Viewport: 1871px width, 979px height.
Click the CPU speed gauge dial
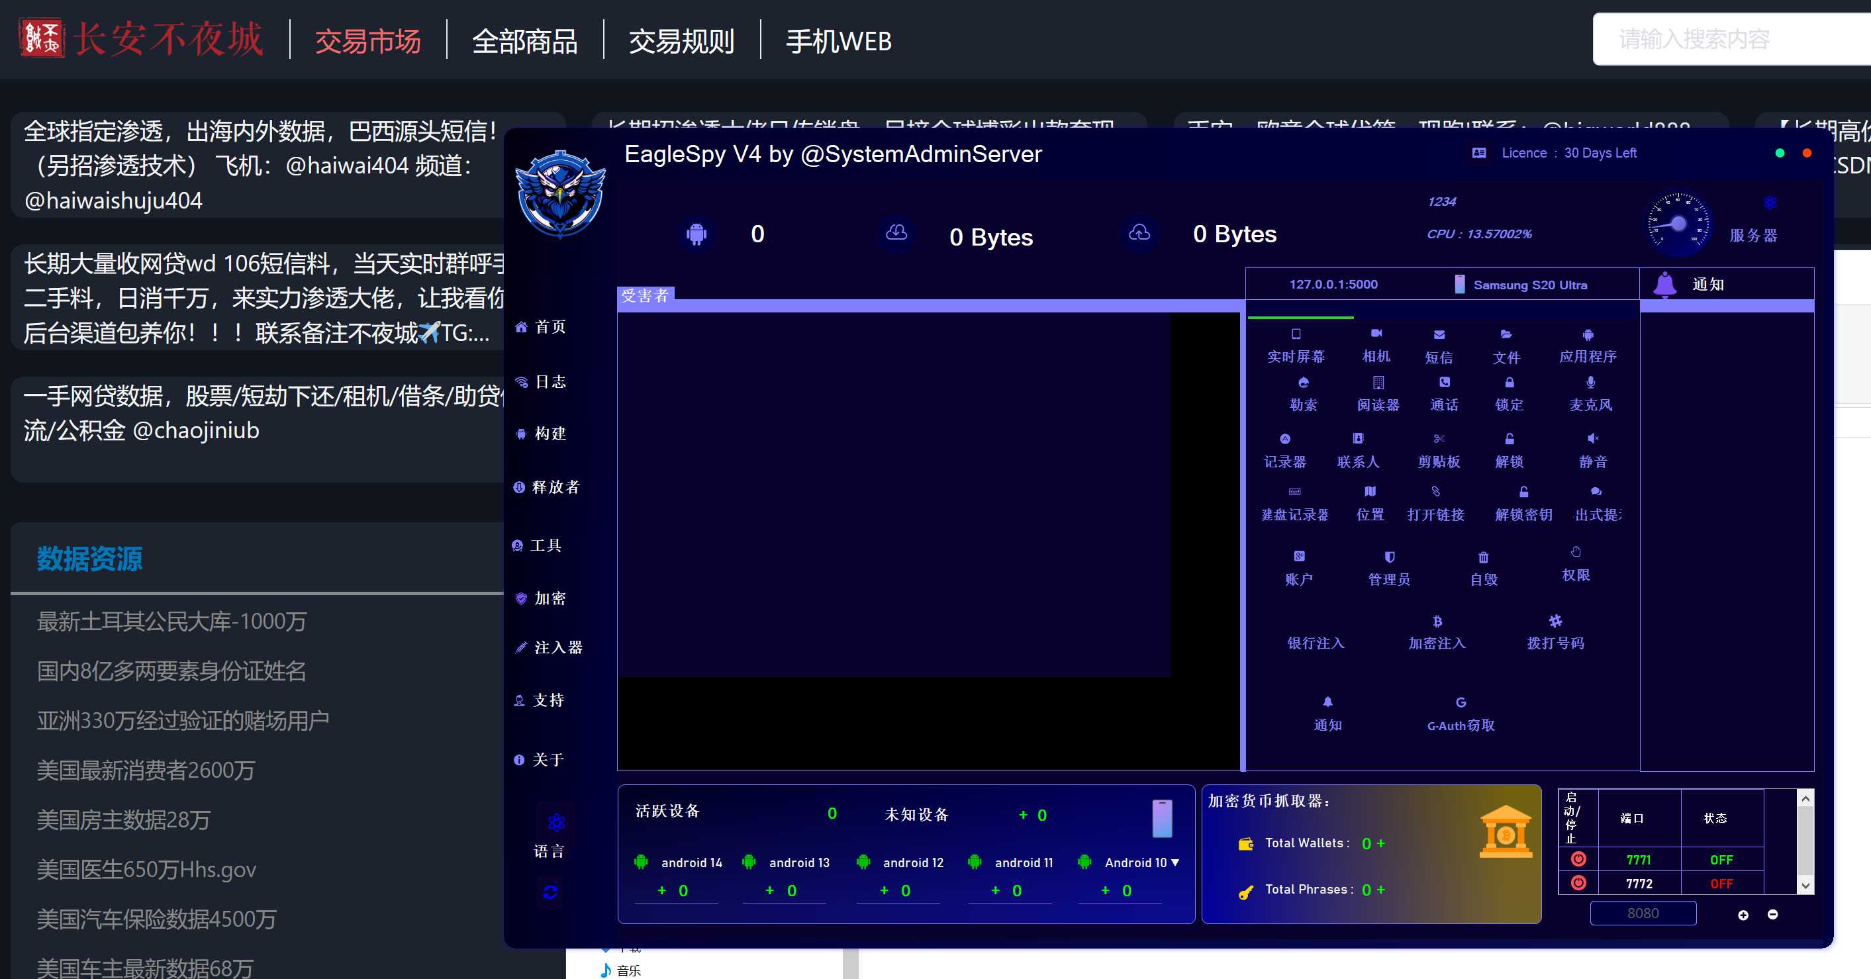(x=1678, y=224)
